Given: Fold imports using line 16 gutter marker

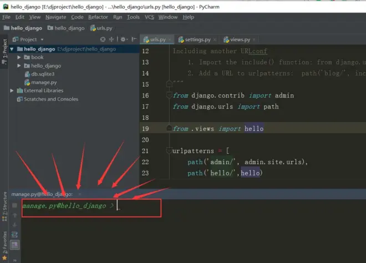Looking at the screenshot, I should (169, 95).
